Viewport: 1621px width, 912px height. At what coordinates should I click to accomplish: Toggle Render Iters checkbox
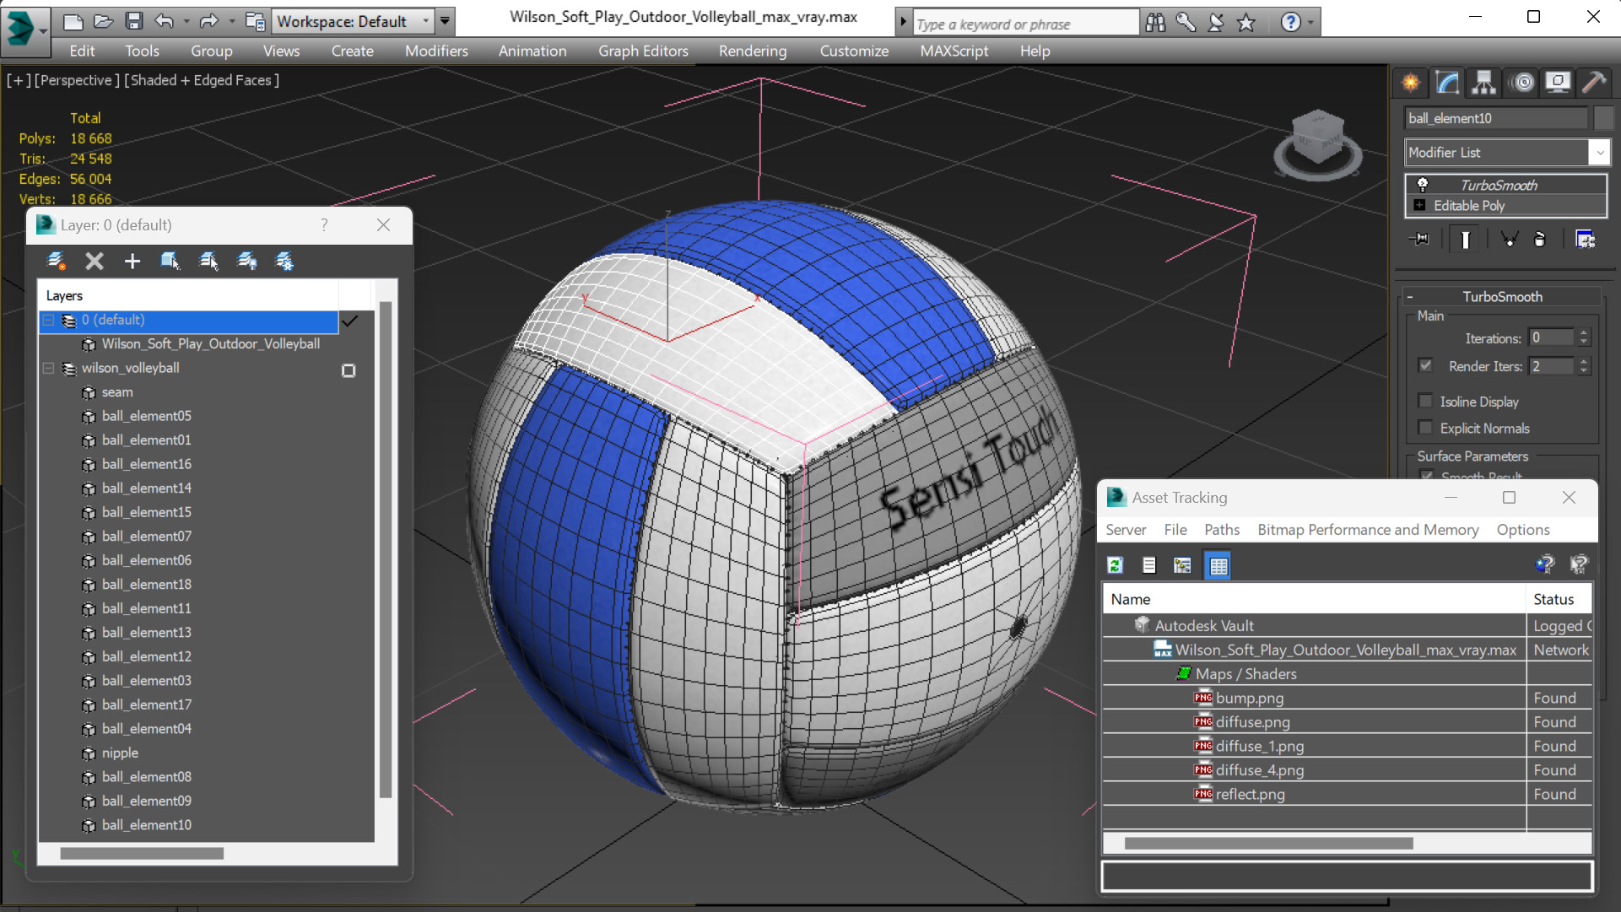pos(1425,365)
